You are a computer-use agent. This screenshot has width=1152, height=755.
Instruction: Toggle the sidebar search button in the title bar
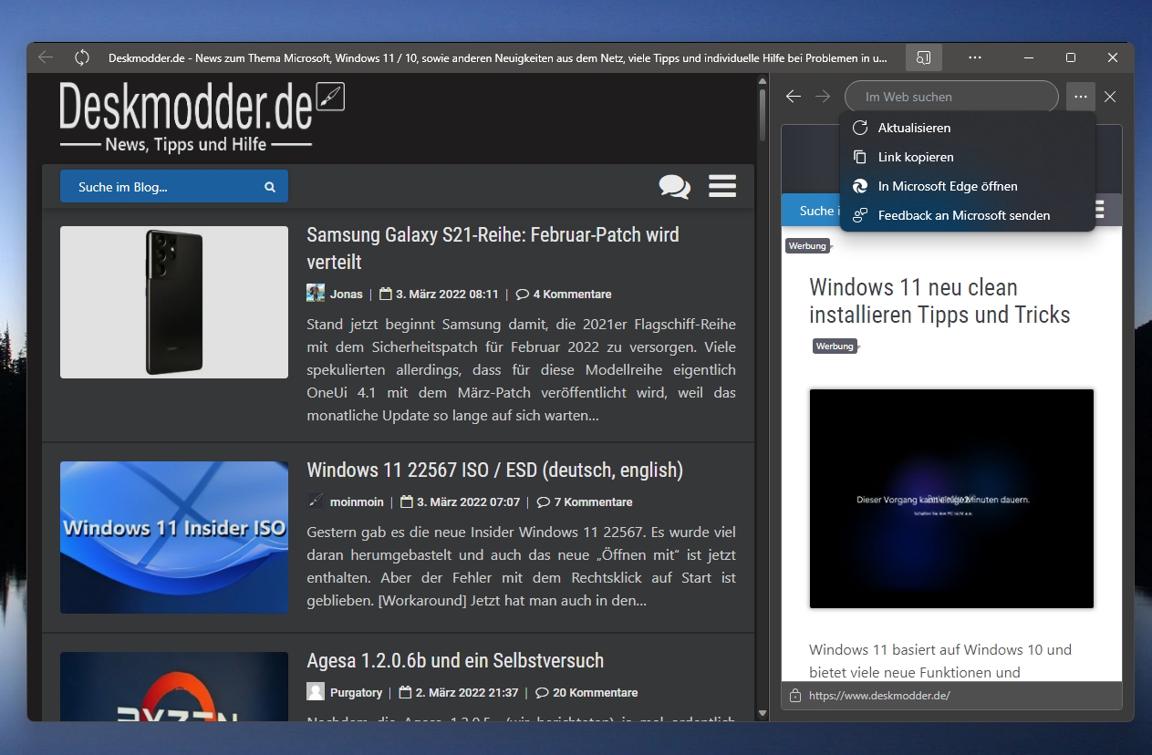[x=924, y=57]
